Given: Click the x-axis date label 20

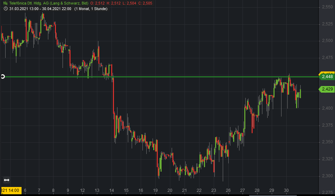Looking at the screenshot, I should tap(170, 190).
